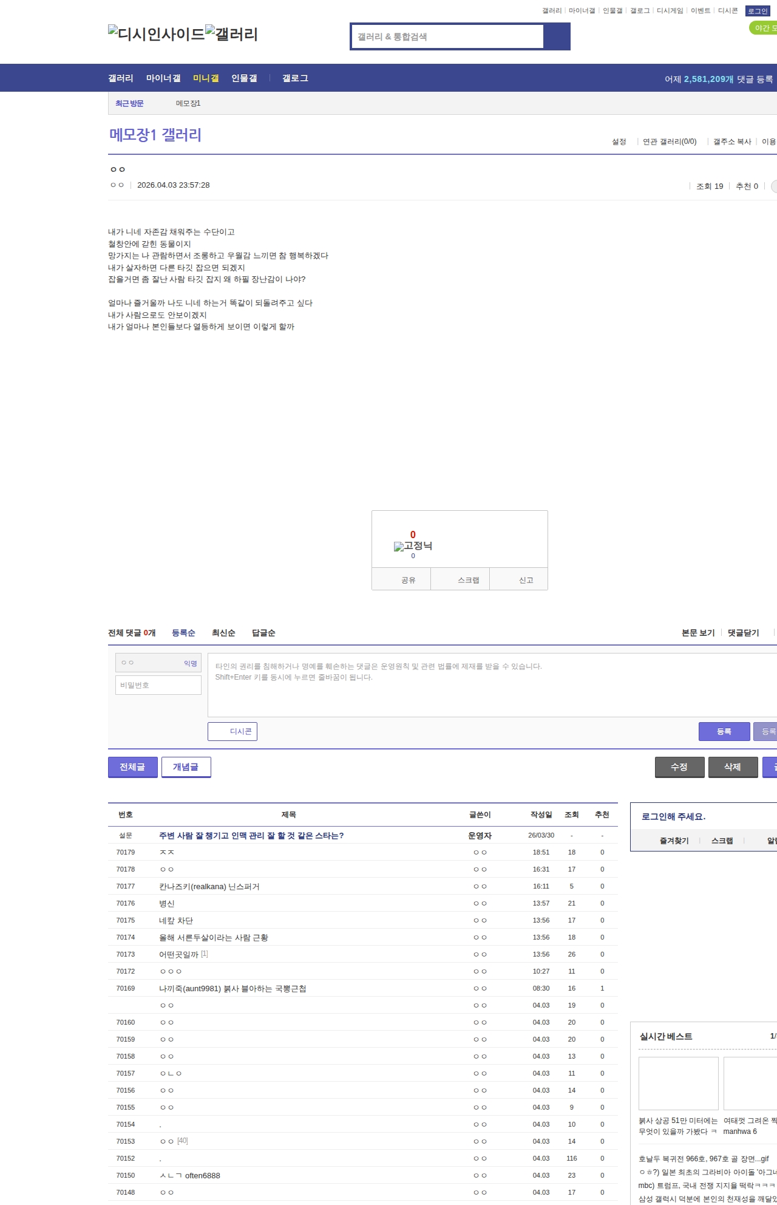This screenshot has height=1205, width=777.
Task: Click the 로그인 button at the top
Action: pos(758,11)
